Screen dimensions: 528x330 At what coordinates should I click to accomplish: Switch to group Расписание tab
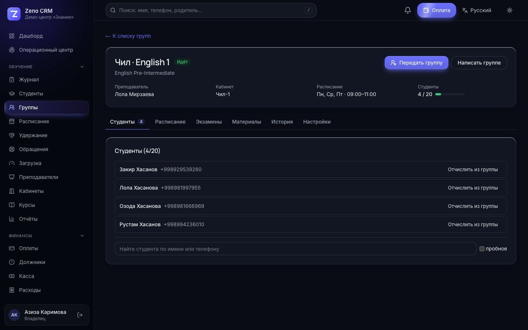coord(170,122)
